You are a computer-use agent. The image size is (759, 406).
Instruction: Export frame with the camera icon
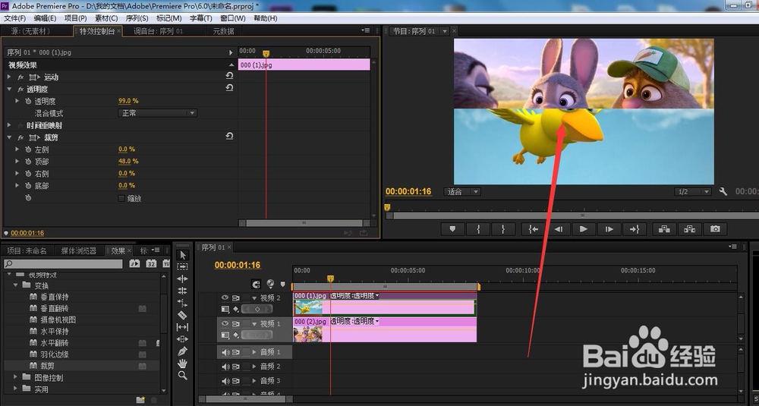[715, 229]
